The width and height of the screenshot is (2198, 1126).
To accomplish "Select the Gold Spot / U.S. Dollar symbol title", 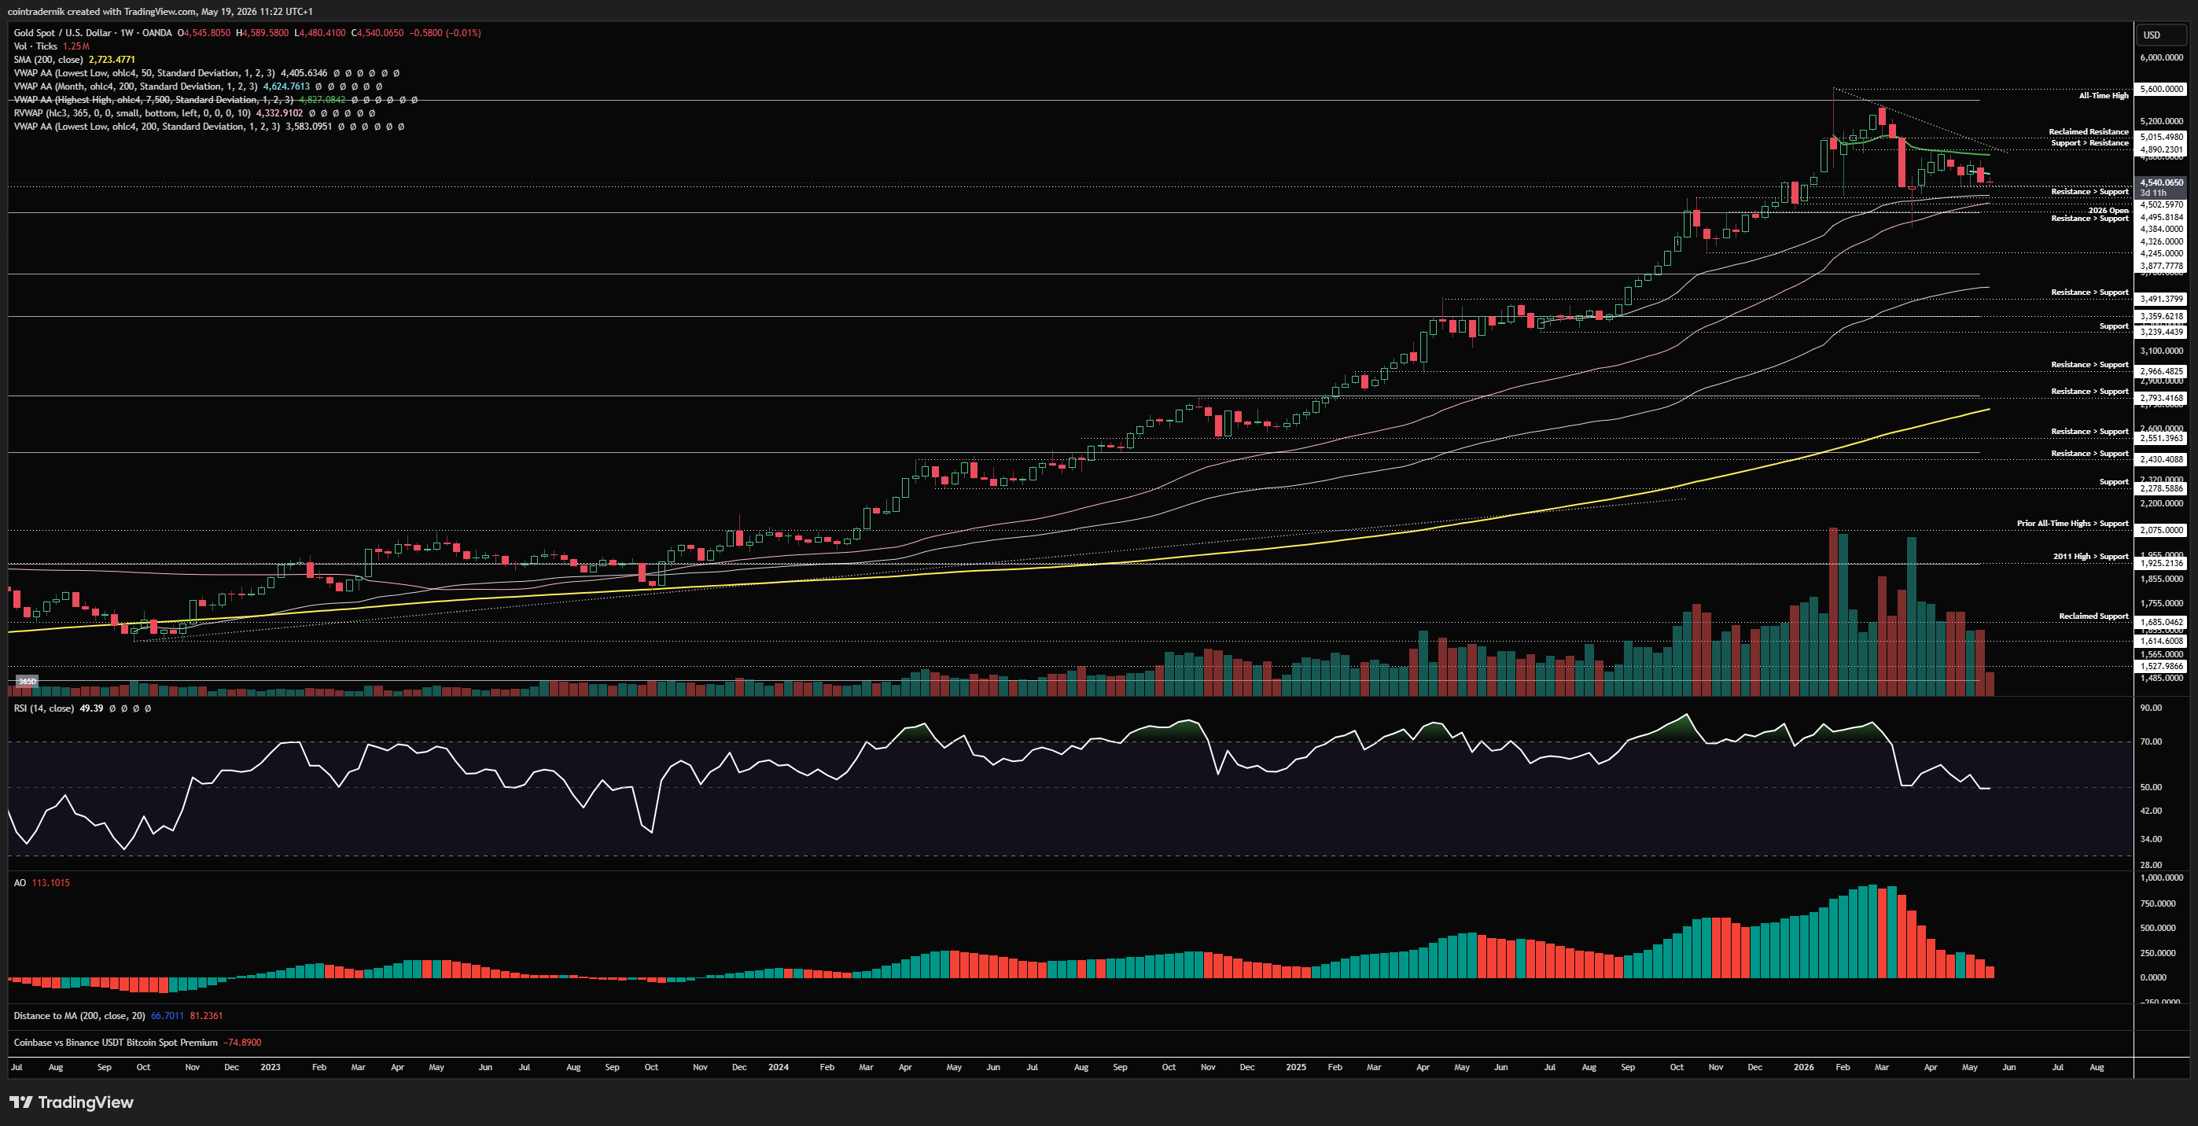I will (62, 33).
